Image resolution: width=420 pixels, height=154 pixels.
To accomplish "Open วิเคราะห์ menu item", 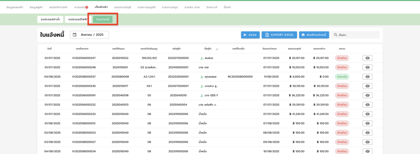I will coord(212,7).
